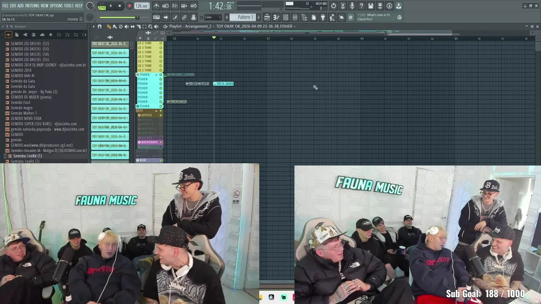The image size is (541, 304).
Task: Mute the FISHER group track
Action: (x=161, y=75)
